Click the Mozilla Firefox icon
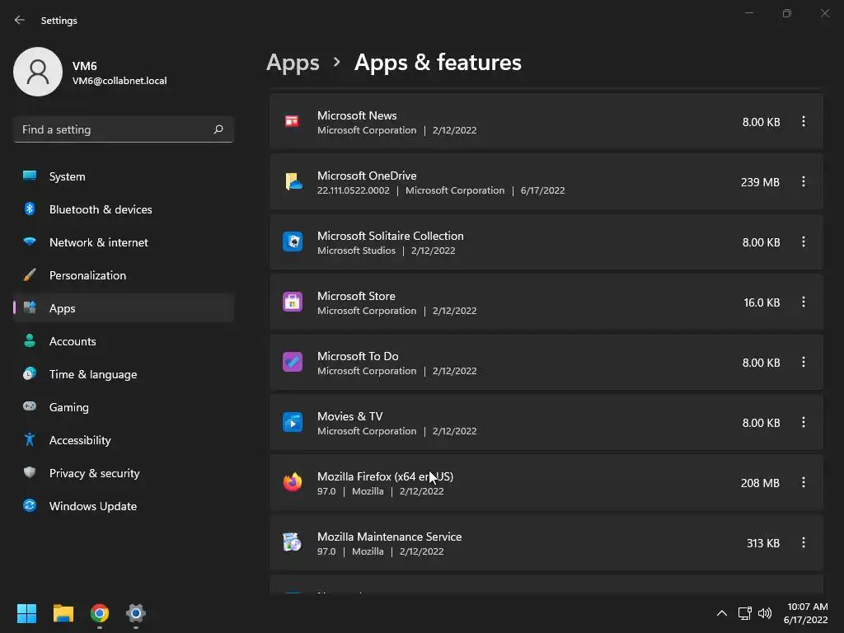 (293, 482)
